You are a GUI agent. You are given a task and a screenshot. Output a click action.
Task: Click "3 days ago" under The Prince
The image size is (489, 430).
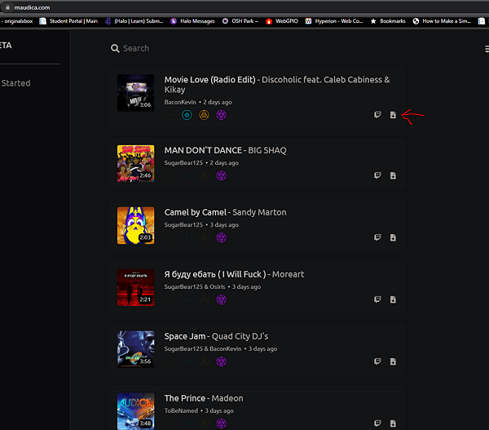click(x=219, y=410)
